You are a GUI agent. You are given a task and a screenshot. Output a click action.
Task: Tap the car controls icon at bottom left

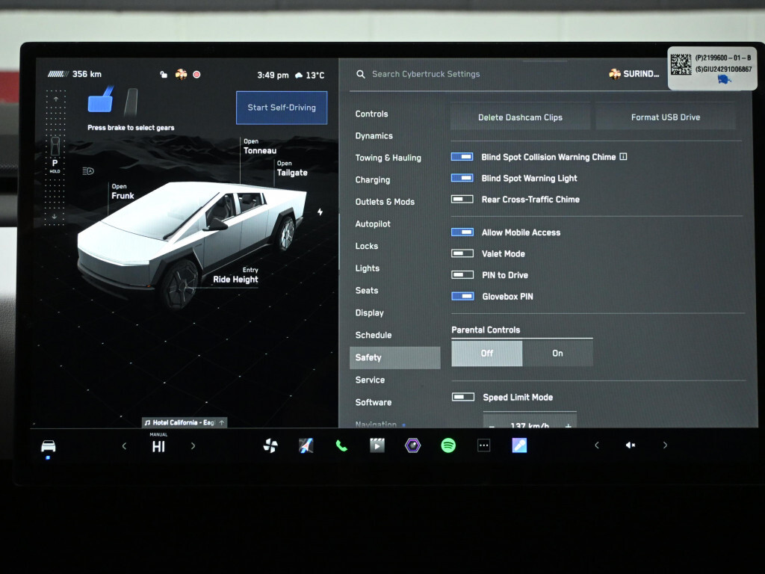tap(49, 446)
